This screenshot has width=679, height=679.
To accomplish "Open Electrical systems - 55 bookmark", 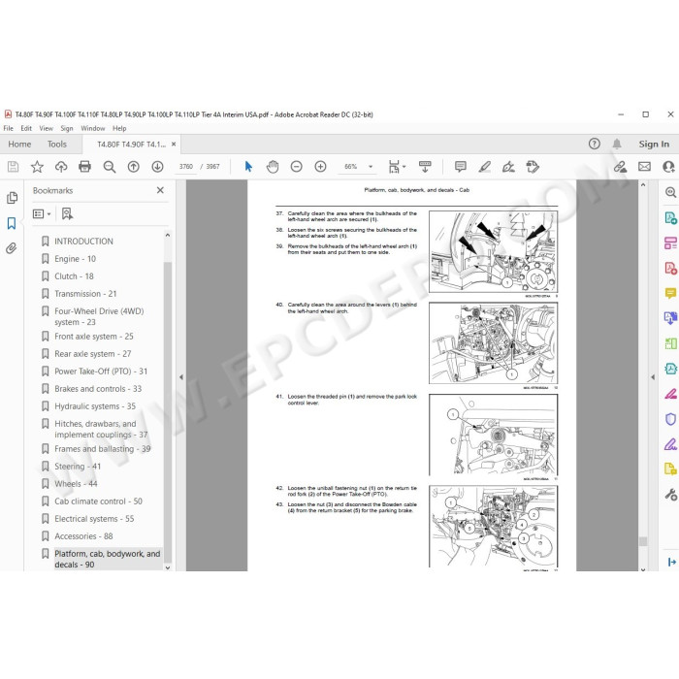I will pyautogui.click(x=94, y=519).
